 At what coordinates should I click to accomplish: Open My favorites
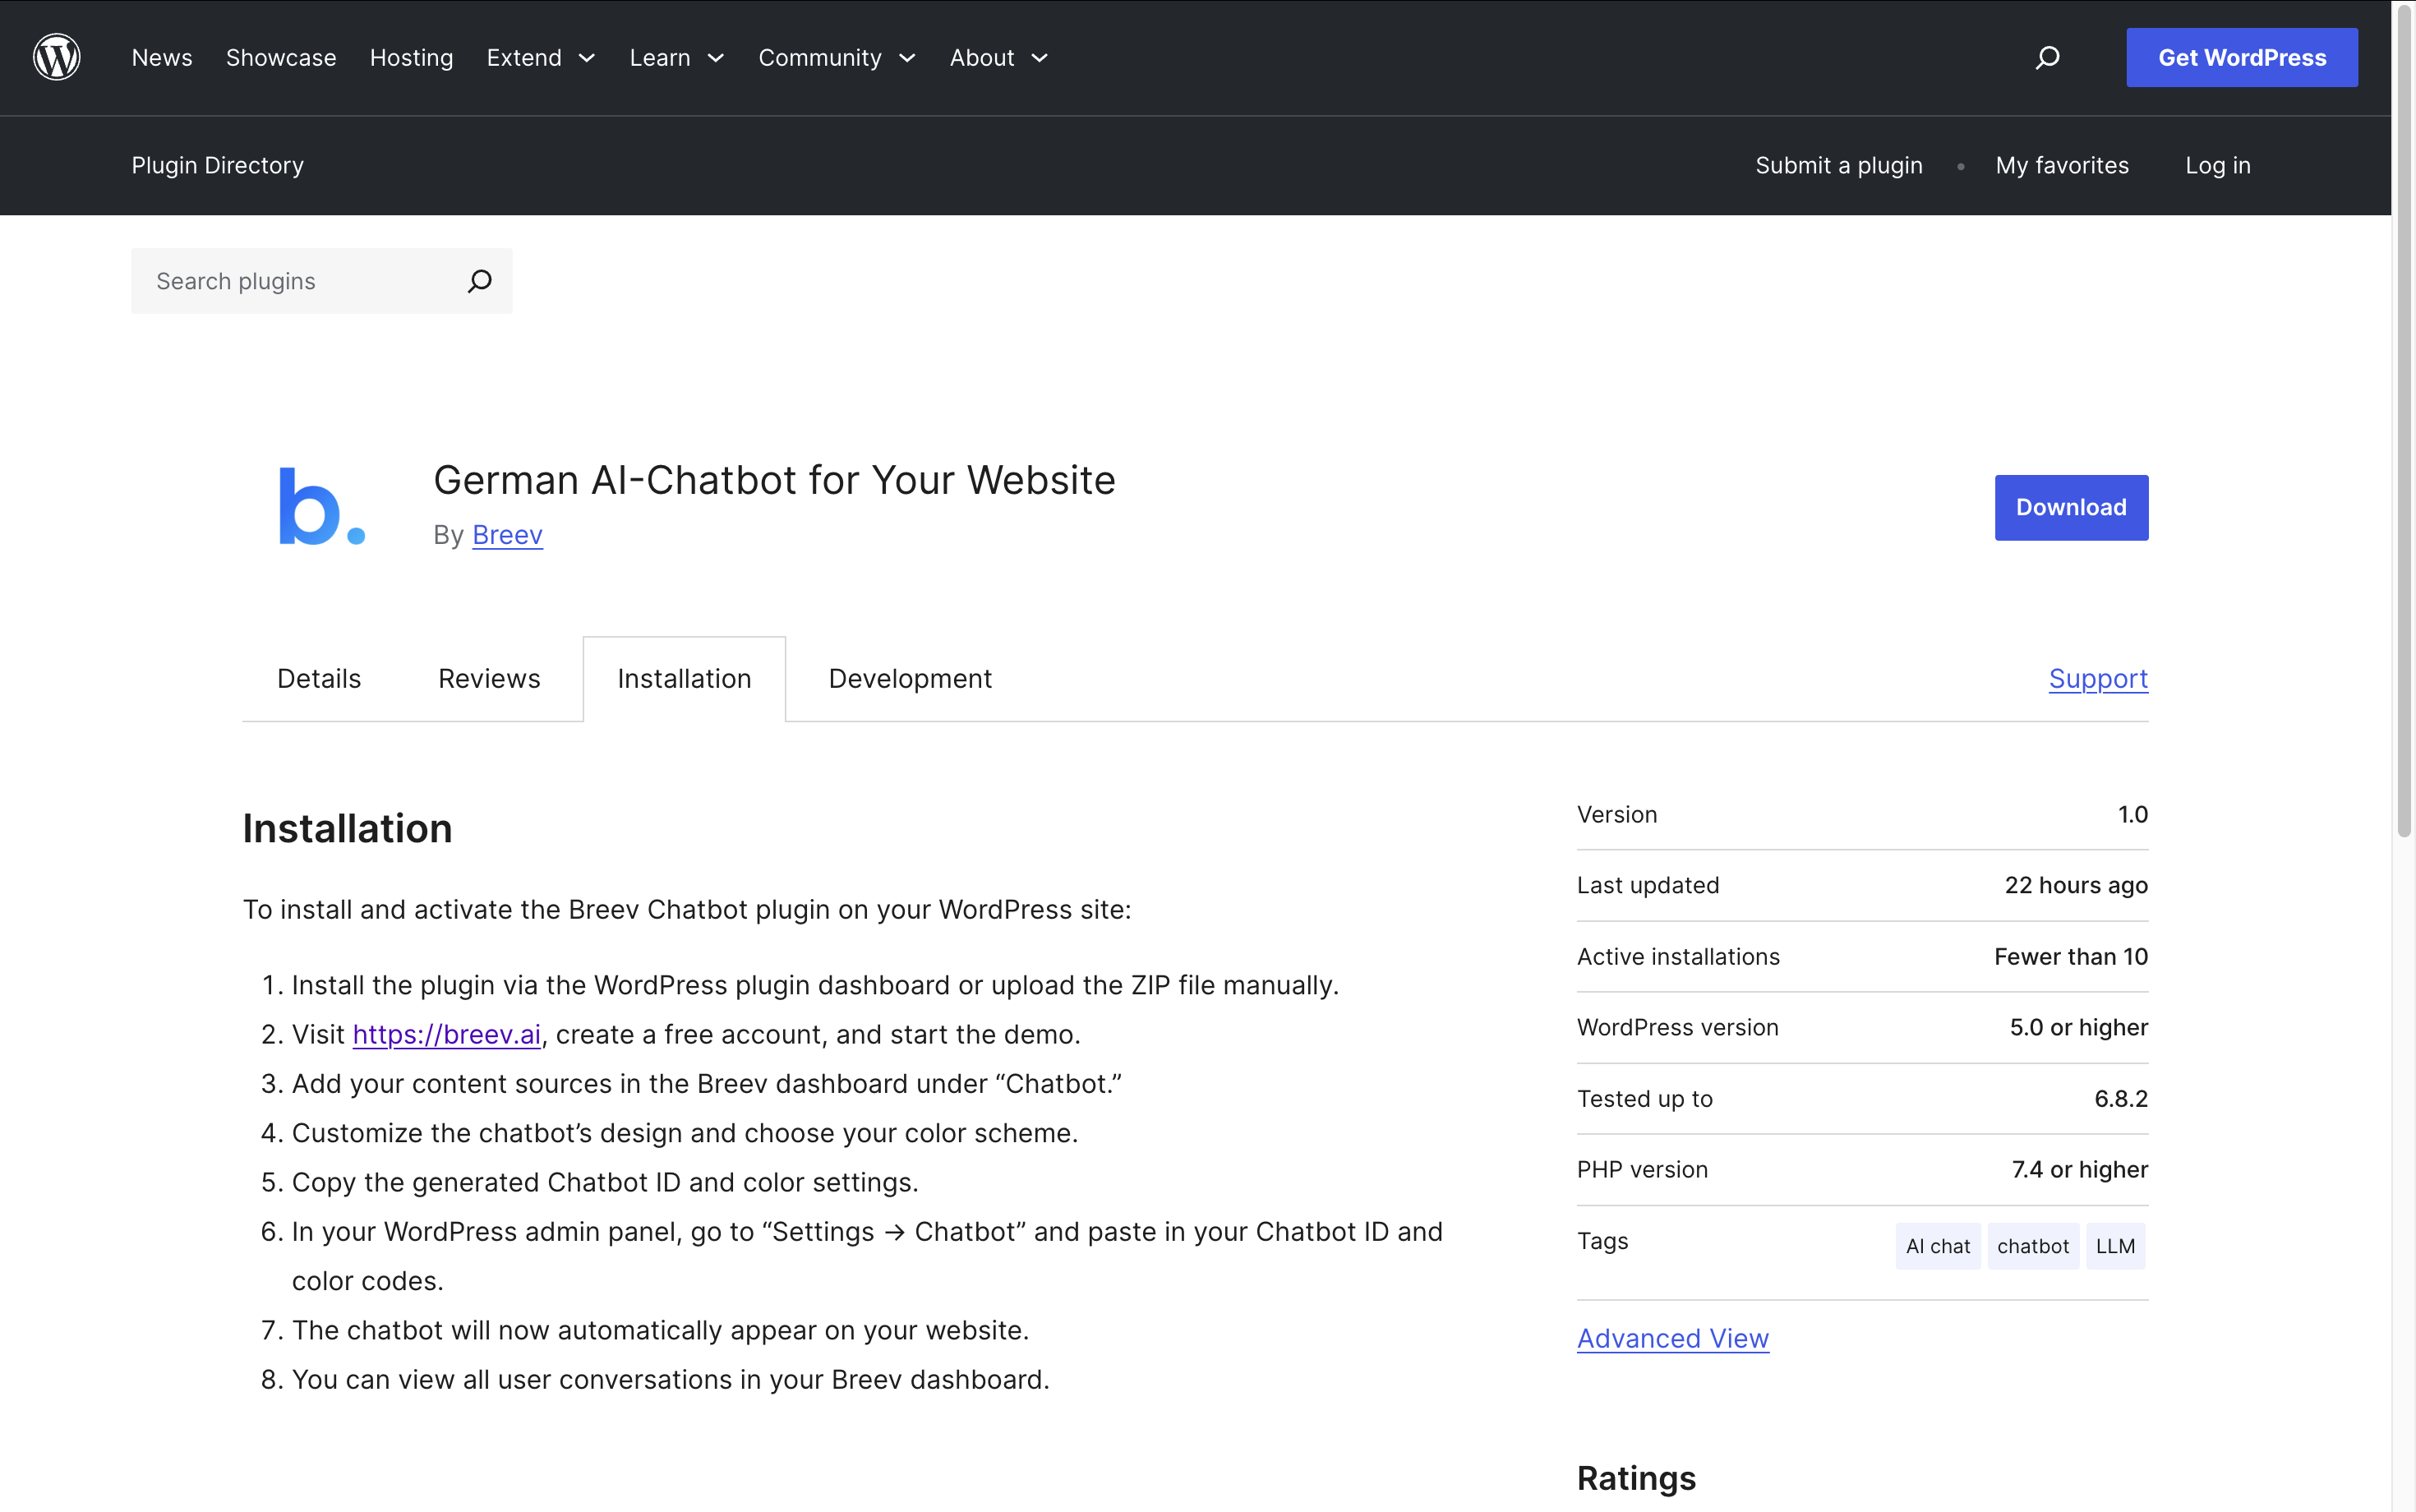[2062, 165]
